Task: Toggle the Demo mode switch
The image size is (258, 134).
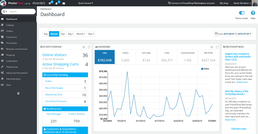Action: click(242, 13)
